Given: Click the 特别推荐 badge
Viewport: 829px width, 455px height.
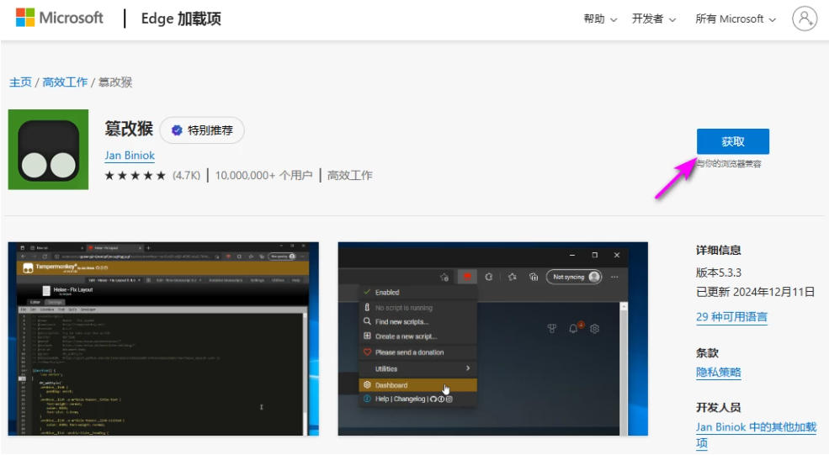Looking at the screenshot, I should (x=202, y=130).
